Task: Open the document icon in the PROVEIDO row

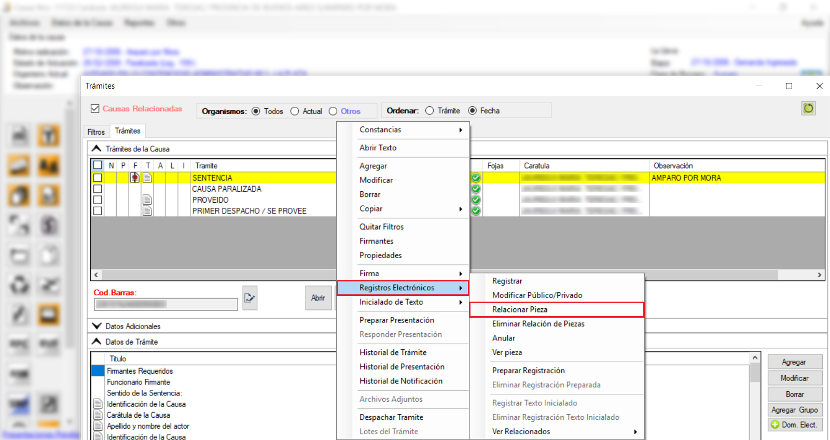Action: click(147, 200)
